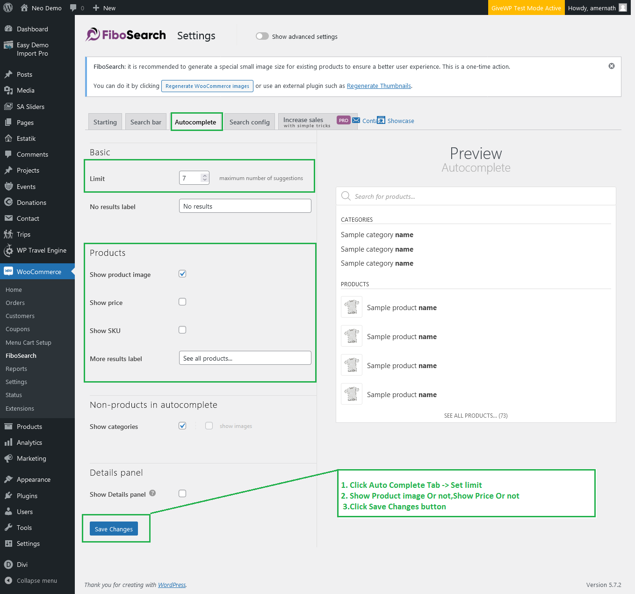
Task: Click the Pages icon in sidebar
Action: pyautogui.click(x=8, y=123)
